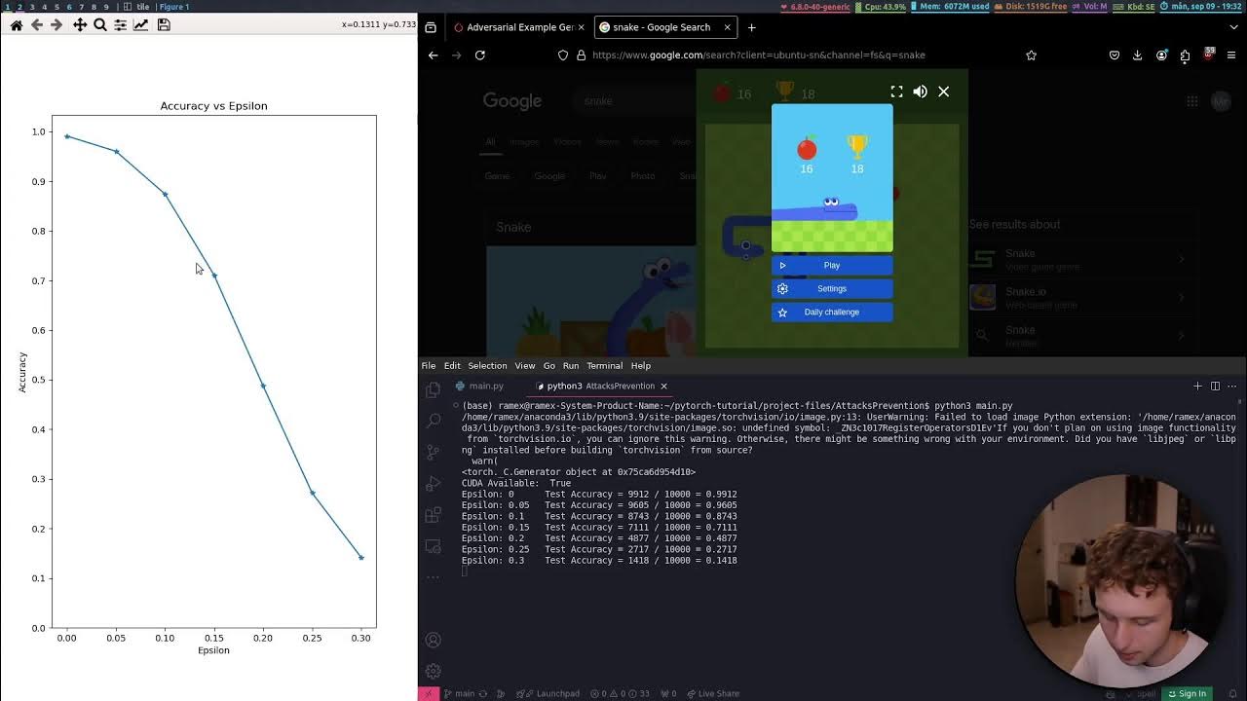Create a new terminal with the plus icon
The width and height of the screenshot is (1247, 701).
[x=1197, y=387]
